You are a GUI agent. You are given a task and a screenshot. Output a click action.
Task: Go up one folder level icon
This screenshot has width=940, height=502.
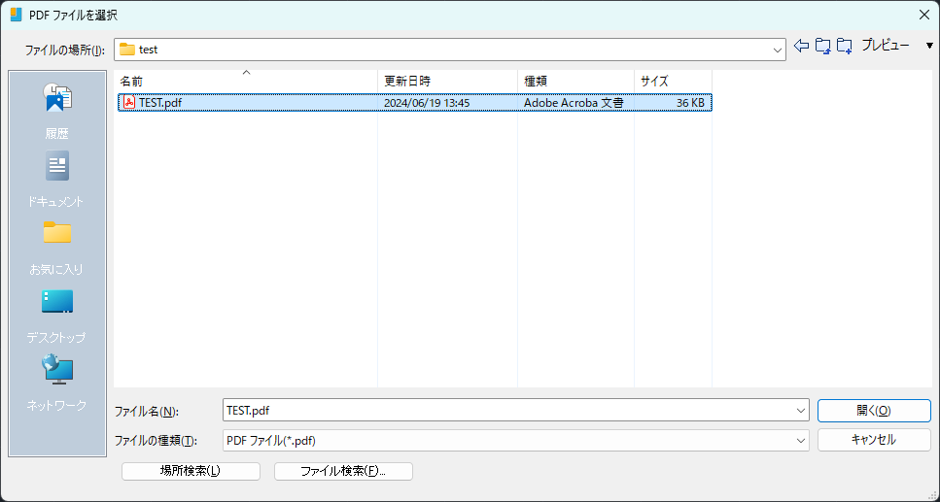823,46
